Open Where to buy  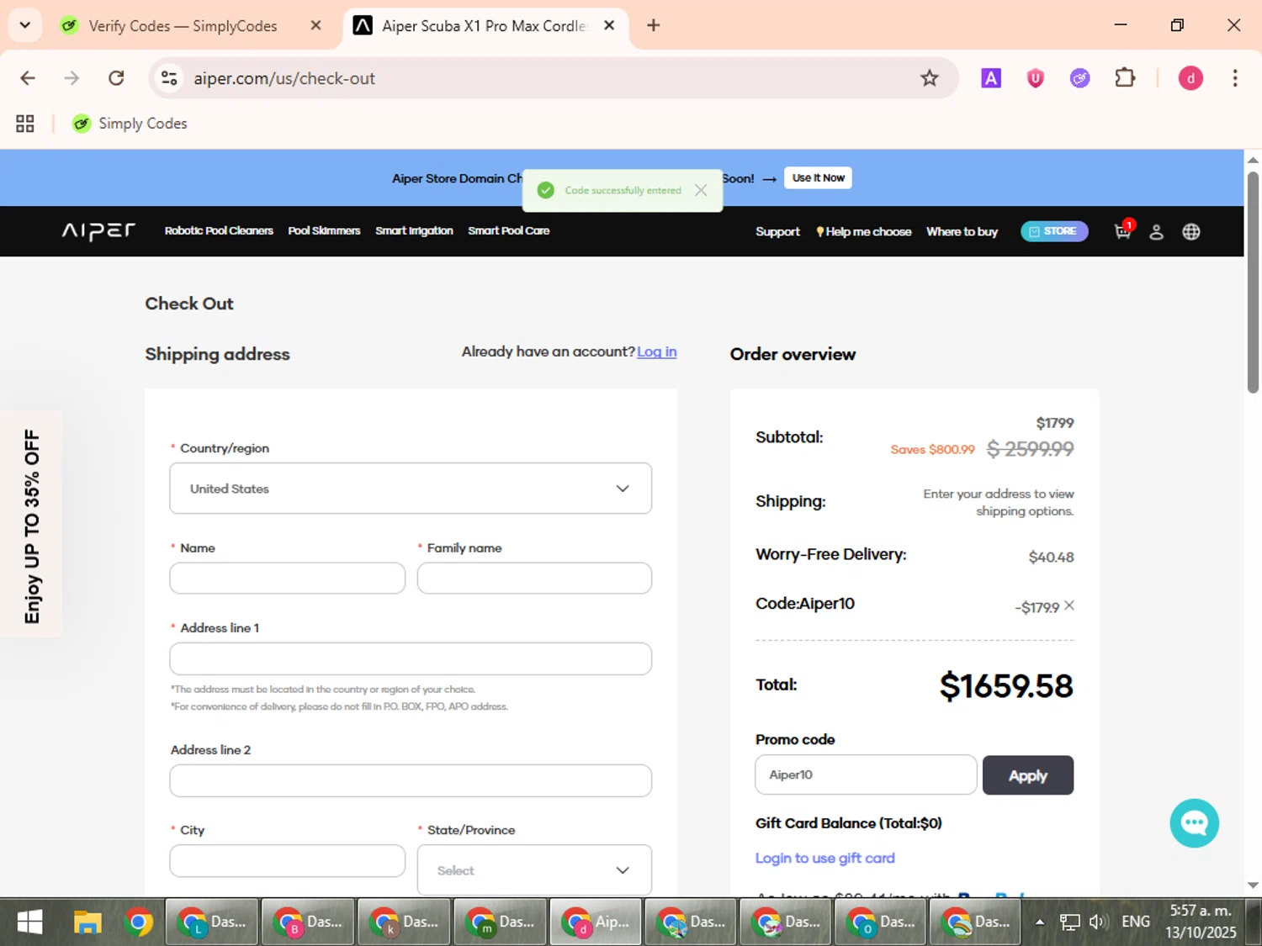[962, 231]
